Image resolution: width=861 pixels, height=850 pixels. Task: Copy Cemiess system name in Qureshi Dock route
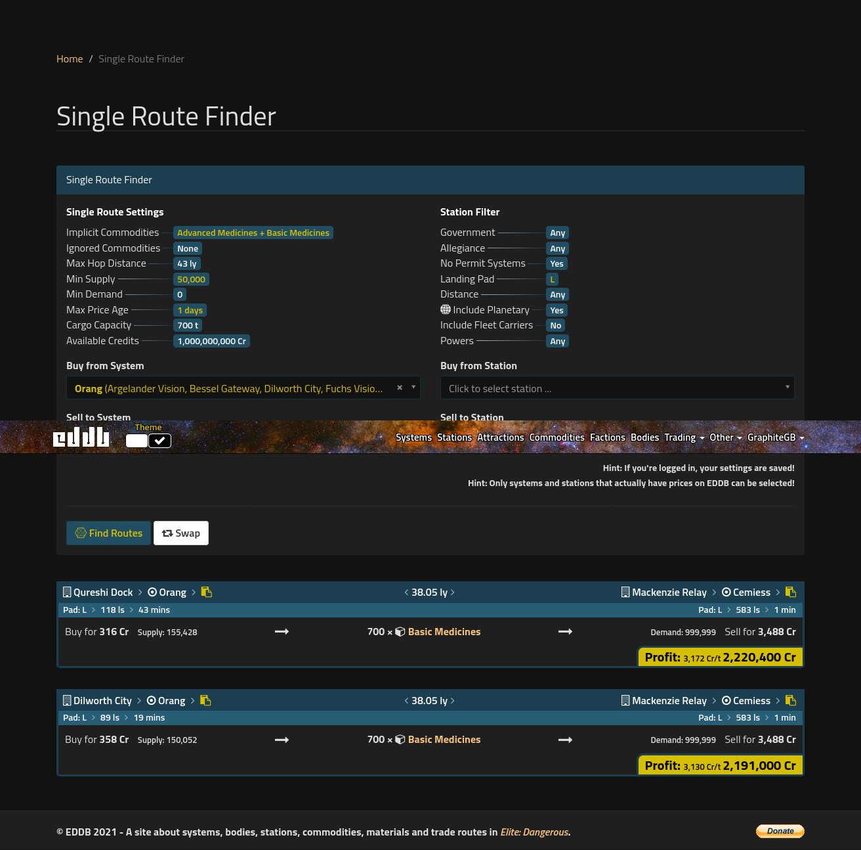coord(791,592)
